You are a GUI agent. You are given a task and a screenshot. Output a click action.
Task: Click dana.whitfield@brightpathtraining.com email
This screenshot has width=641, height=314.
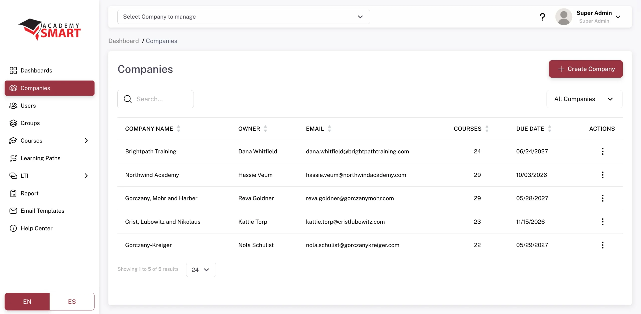[357, 151]
